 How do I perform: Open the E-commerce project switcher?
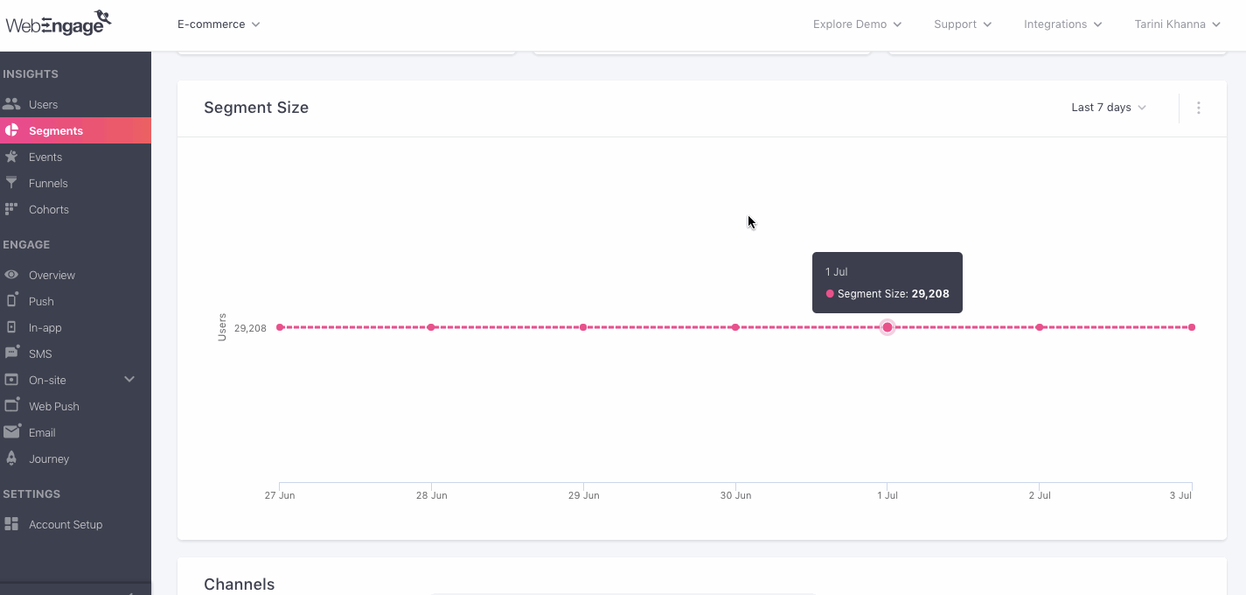[x=218, y=24]
